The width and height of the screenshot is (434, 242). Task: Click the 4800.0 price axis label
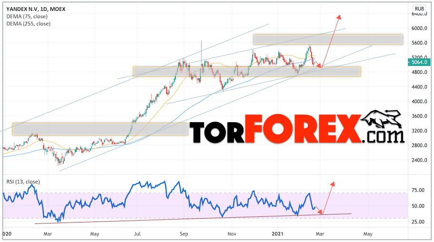419,72
